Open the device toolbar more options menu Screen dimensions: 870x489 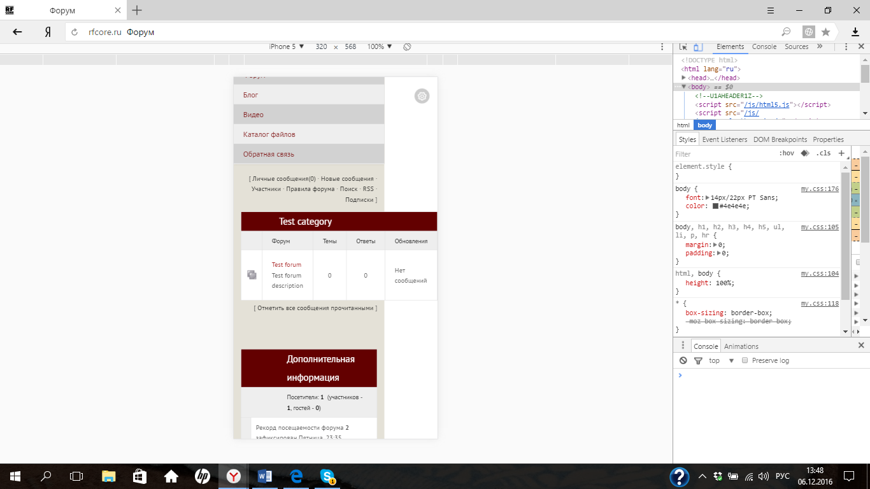[x=662, y=46]
